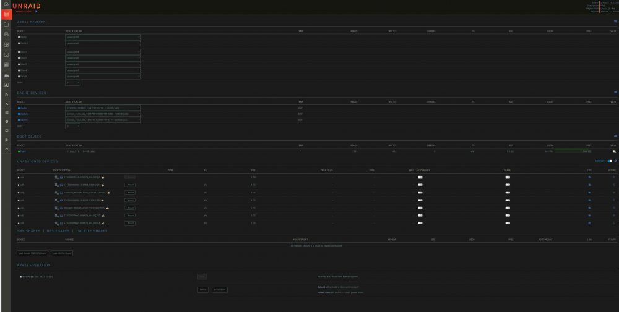Click the Flash device name link
Image resolution: width=619 pixels, height=312 pixels.
[x=24, y=151]
